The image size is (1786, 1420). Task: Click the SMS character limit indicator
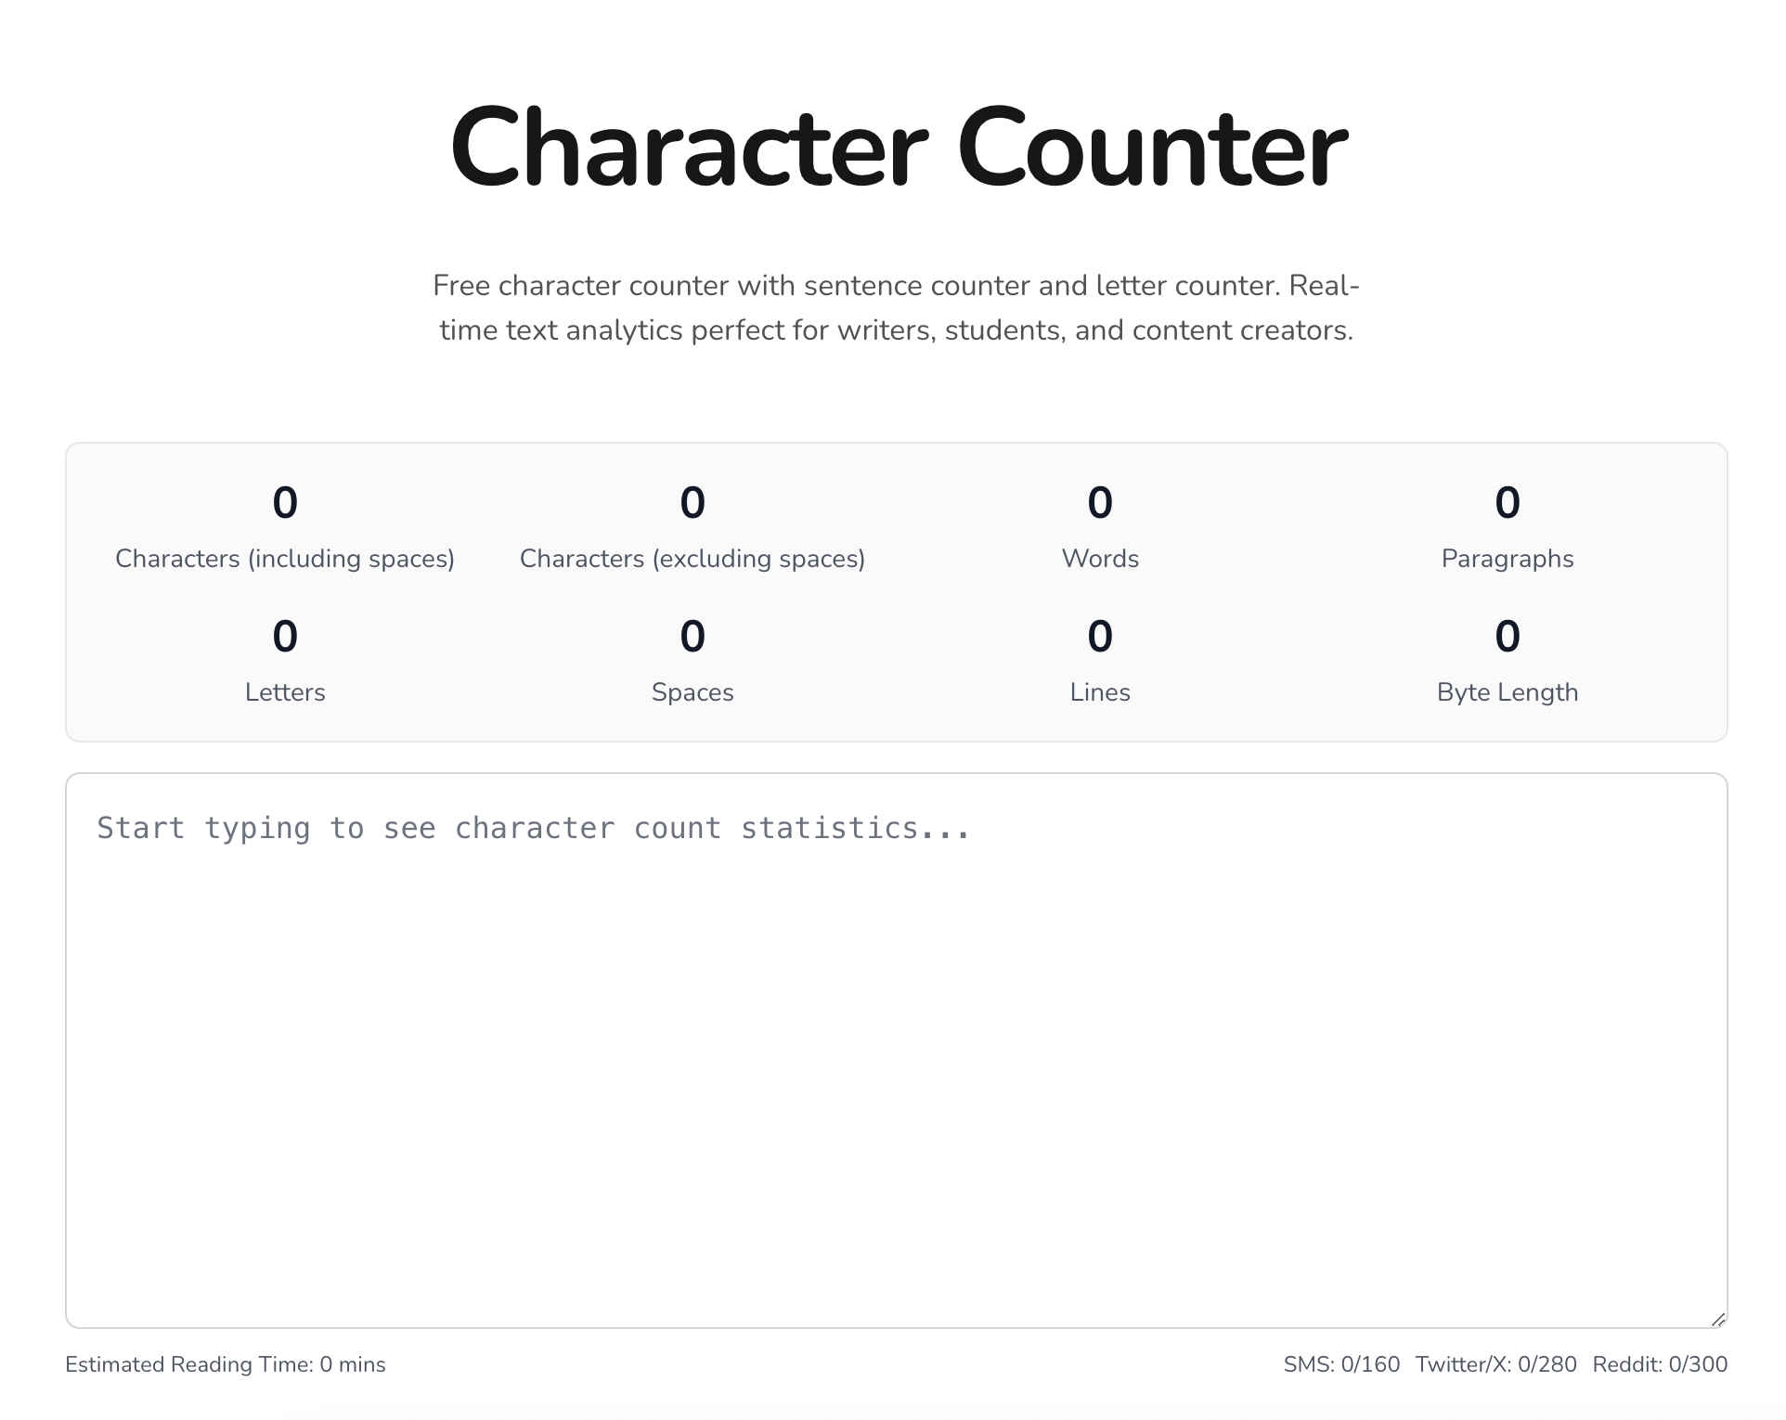click(1339, 1364)
